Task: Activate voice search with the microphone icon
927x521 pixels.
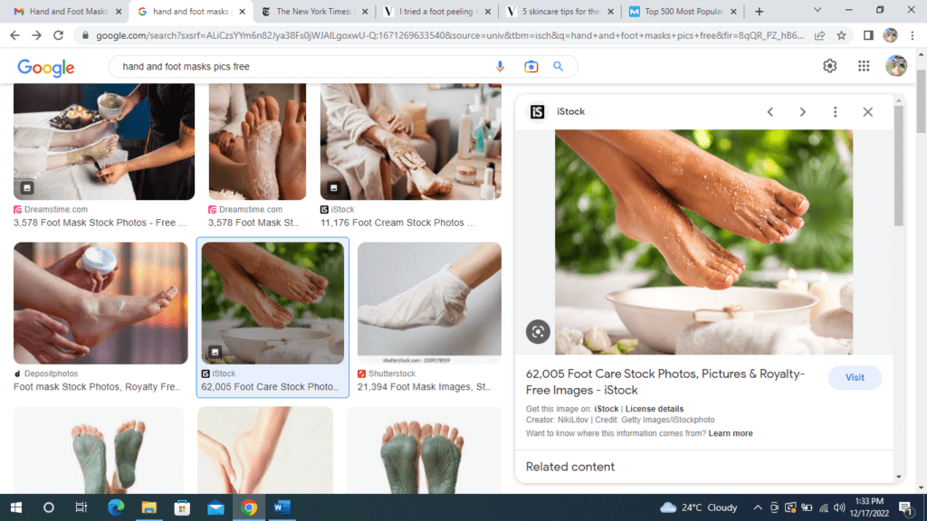Action: [501, 66]
